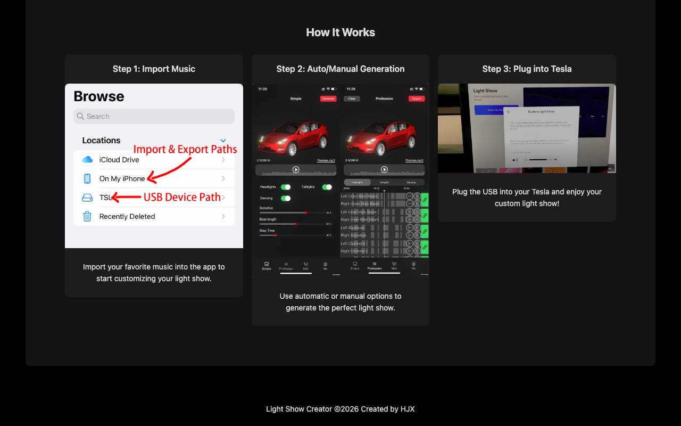Viewport: 681px width, 426px height.
Task: Click the X circle on Left Inner Main Beam
Action: 417,212
